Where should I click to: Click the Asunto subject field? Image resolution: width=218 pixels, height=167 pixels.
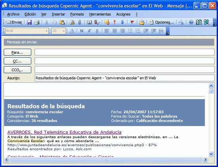click(x=125, y=78)
